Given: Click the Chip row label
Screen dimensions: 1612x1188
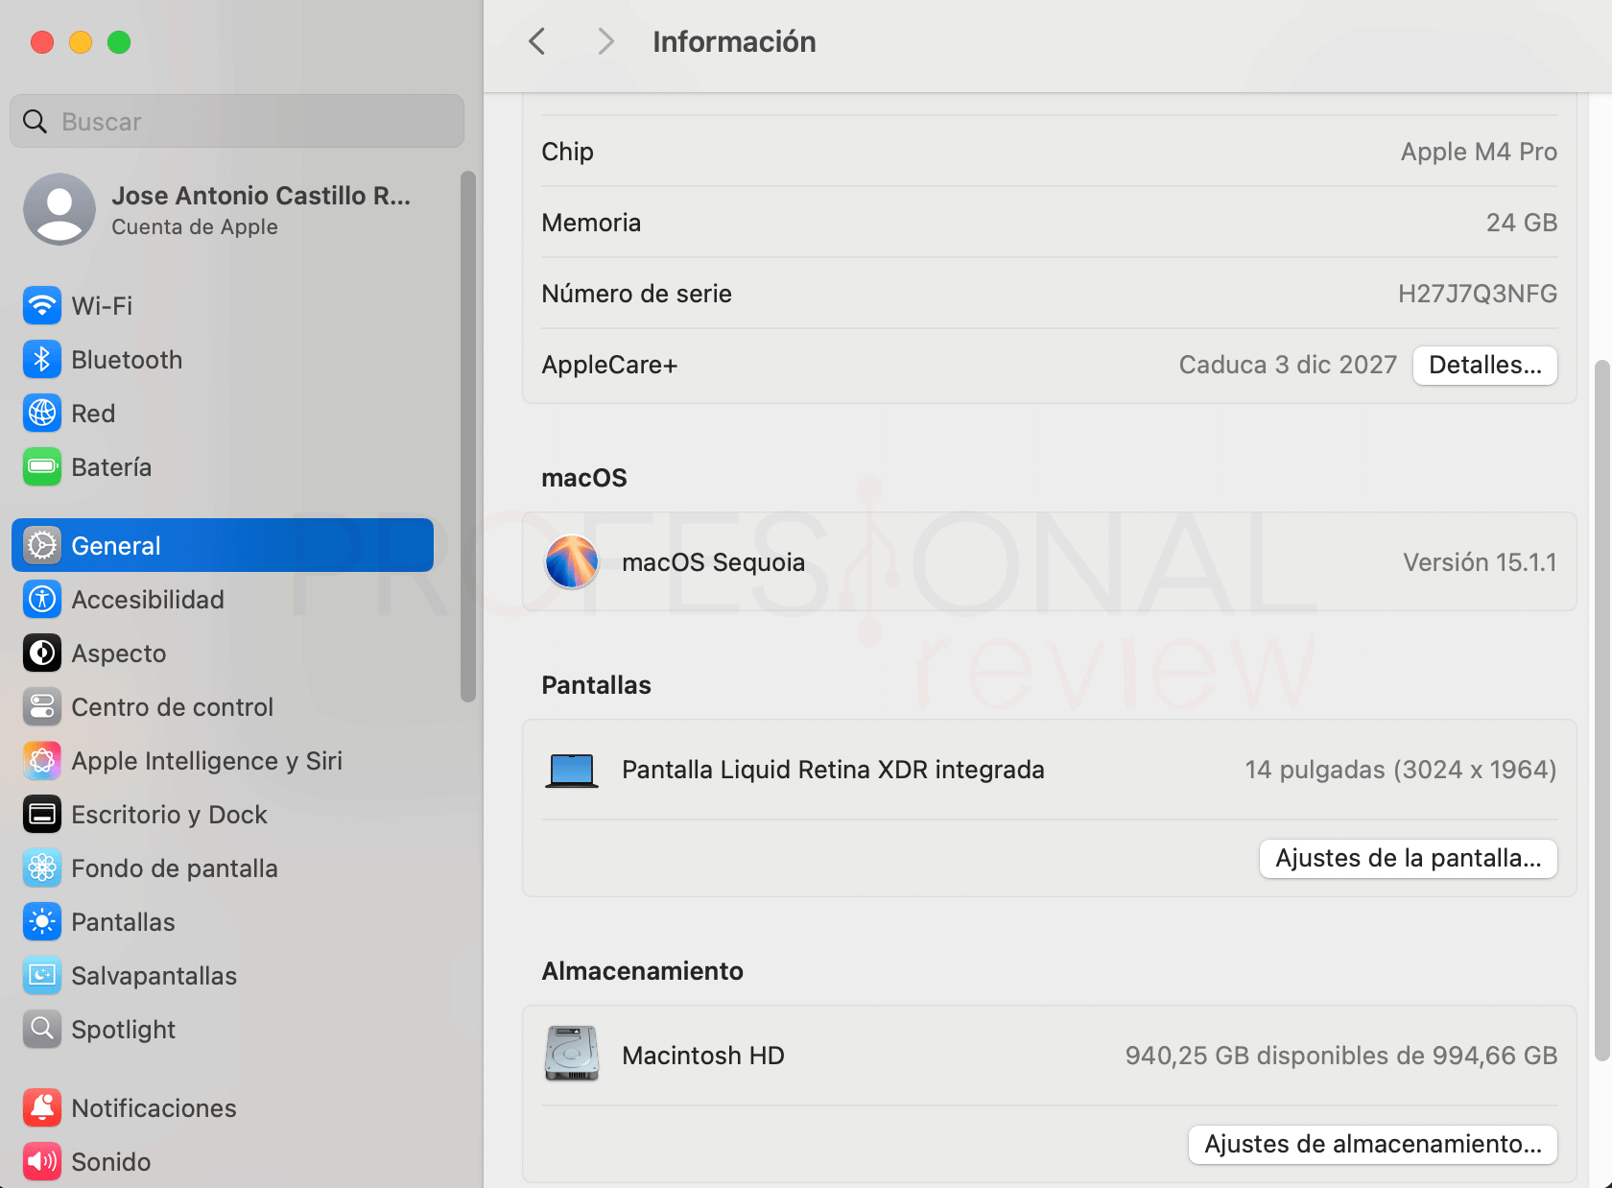Looking at the screenshot, I should pos(567,152).
